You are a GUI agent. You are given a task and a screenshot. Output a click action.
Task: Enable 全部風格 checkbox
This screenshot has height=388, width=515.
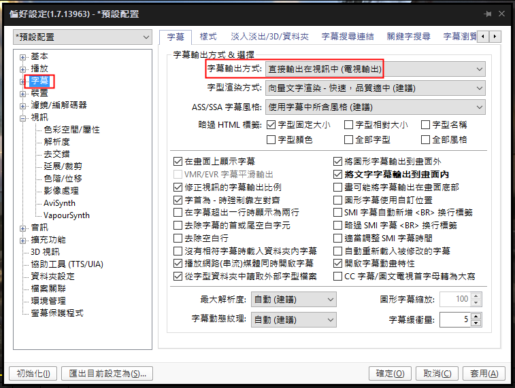click(x=425, y=140)
